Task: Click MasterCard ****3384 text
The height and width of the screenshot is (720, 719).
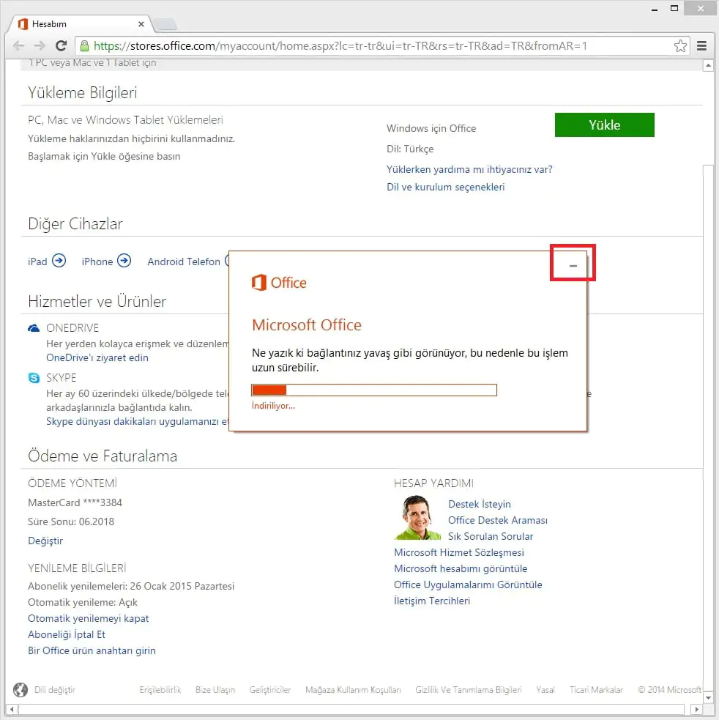Action: pos(75,502)
